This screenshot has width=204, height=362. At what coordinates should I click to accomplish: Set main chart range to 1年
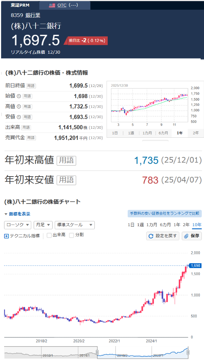coord(177,225)
